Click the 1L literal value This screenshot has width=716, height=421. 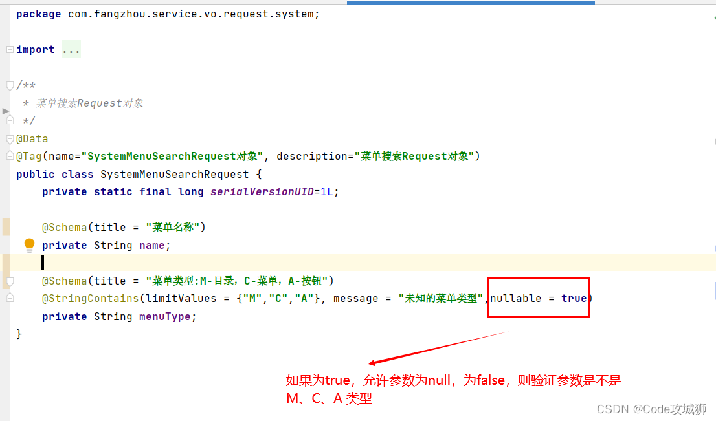pos(327,191)
